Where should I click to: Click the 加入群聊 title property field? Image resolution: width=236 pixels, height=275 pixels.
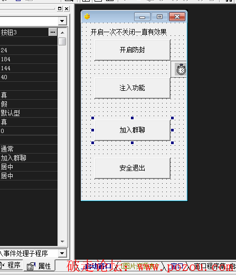tap(29, 158)
